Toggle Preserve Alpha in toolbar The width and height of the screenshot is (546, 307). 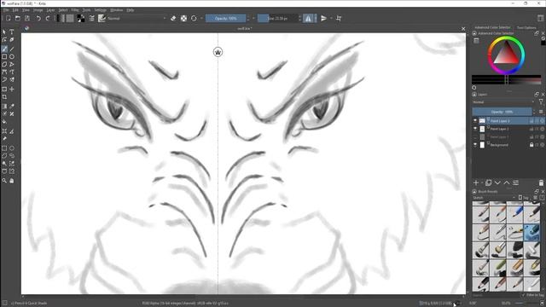tap(183, 19)
